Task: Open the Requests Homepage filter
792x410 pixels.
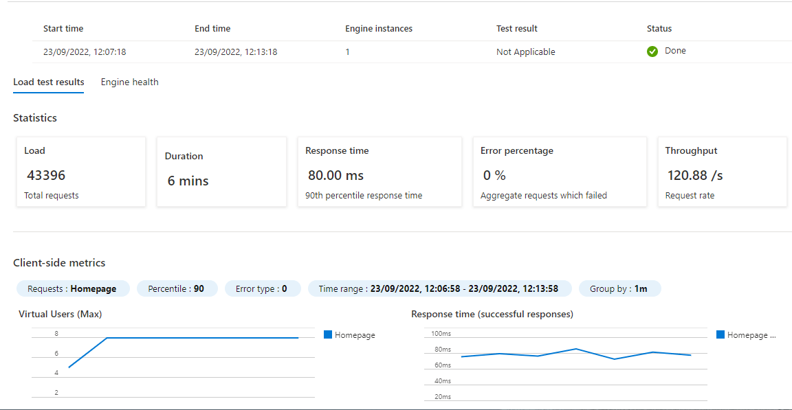Action: click(72, 288)
